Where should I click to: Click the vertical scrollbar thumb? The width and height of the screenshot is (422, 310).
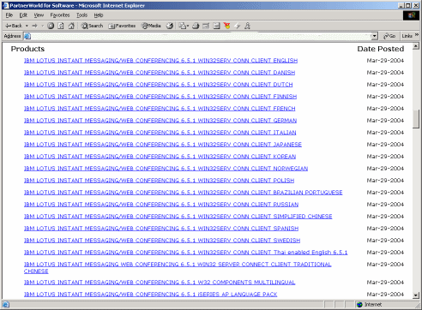pyautogui.click(x=416, y=119)
